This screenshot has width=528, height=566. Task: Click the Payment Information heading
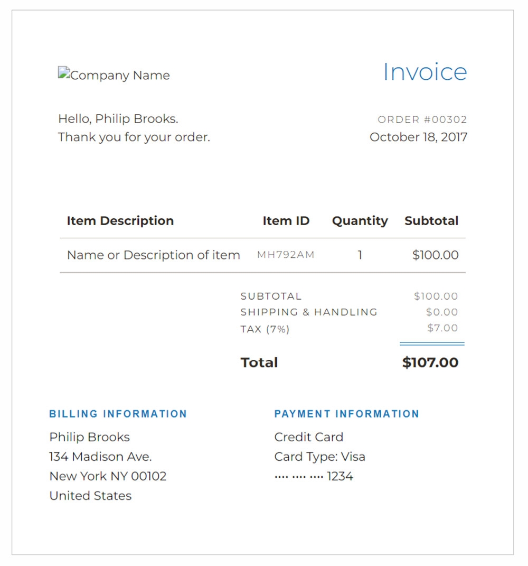tap(346, 414)
